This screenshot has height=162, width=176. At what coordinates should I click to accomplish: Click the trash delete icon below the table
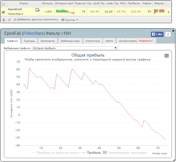point(4,20)
